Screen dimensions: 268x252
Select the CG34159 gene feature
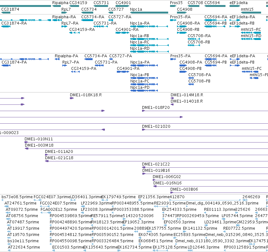coord(74,6)
